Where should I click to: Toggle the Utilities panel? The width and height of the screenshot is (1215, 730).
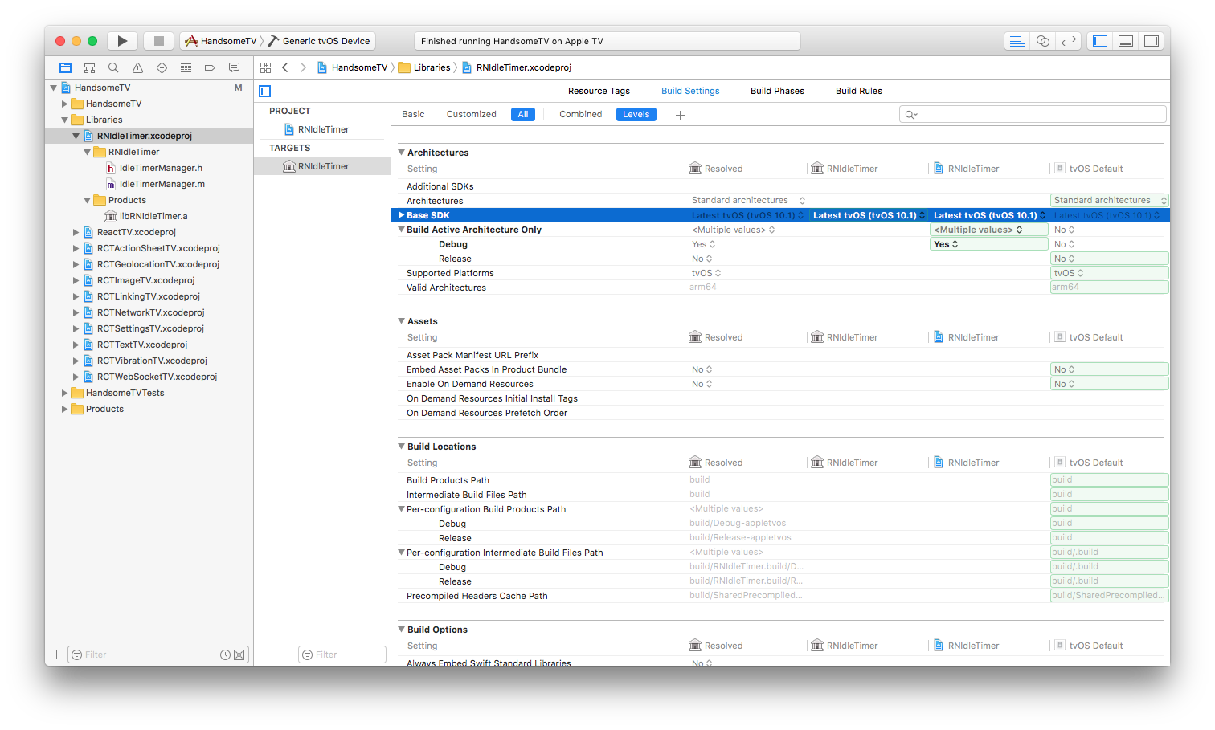(x=1152, y=41)
